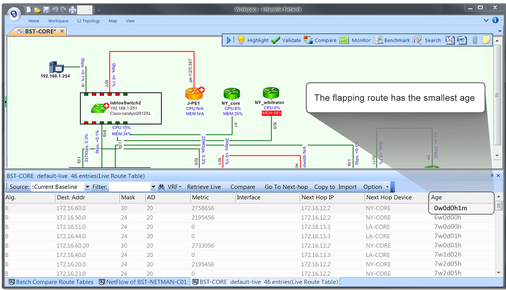Select the route row 172.16.51.0
This screenshot has height=290, width=506.
click(250, 227)
